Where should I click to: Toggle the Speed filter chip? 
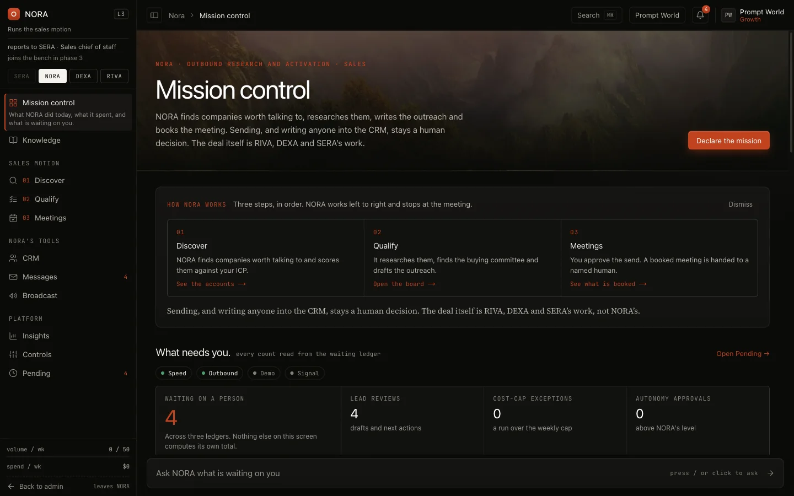pyautogui.click(x=174, y=373)
